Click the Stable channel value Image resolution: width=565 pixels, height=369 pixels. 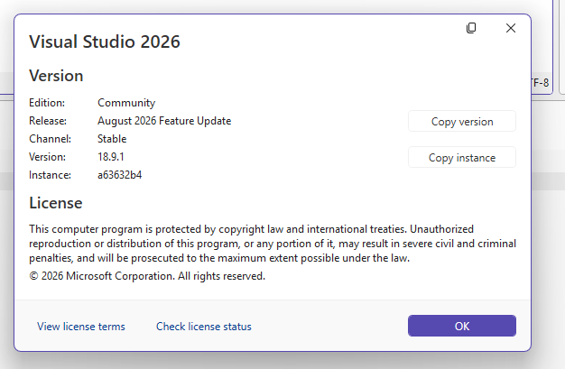tap(112, 139)
